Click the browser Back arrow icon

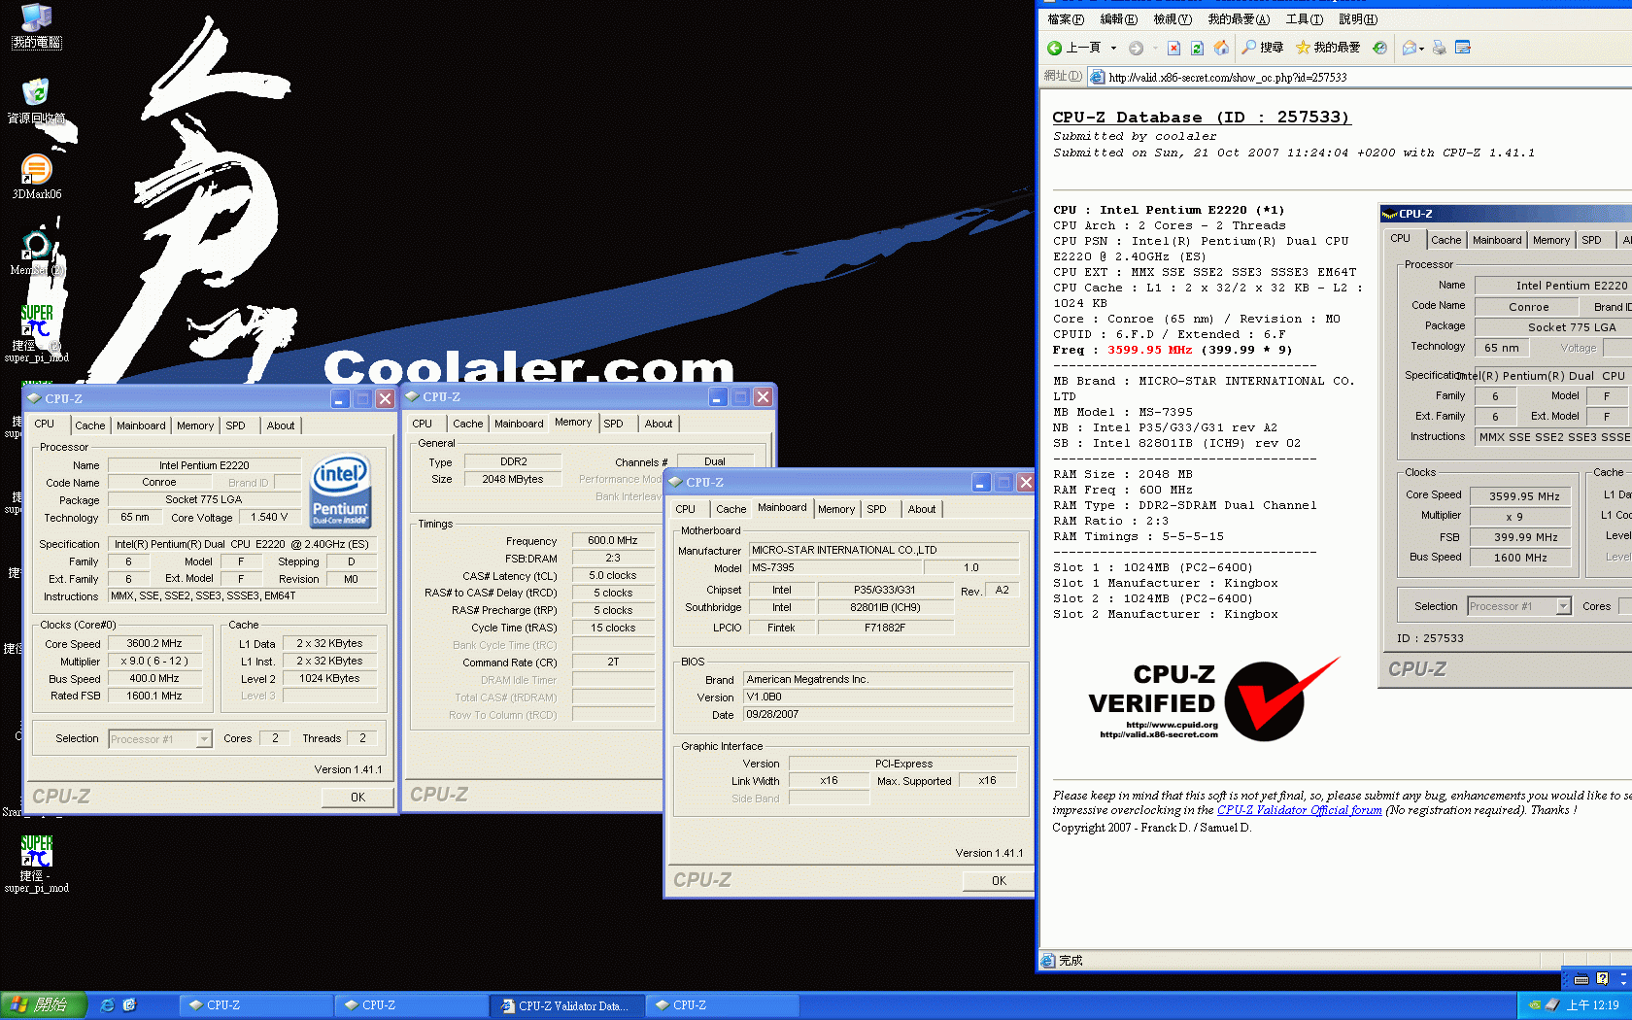click(x=1055, y=48)
